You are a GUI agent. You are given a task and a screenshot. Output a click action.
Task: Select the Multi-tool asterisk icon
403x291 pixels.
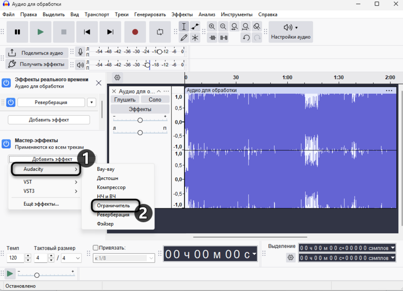tap(195, 38)
